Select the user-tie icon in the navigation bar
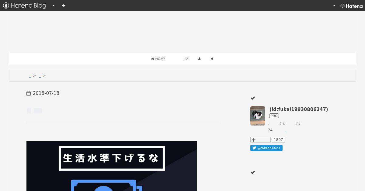365x191 pixels. click(200, 59)
